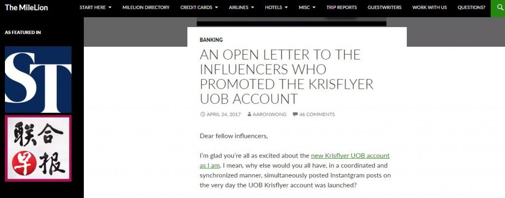The image size is (505, 198).
Task: Open the Lianhe Zaobao logo image
Action: [38, 148]
